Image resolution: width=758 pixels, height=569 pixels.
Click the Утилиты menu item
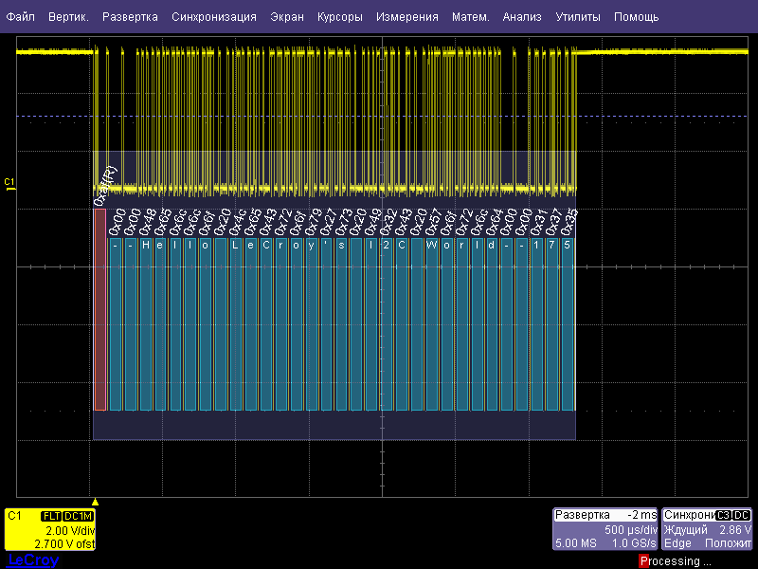coord(577,17)
